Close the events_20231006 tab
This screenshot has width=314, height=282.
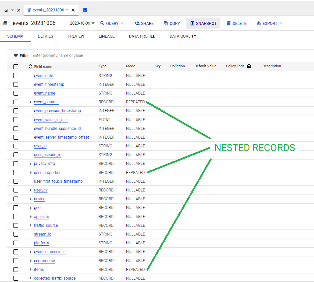(73, 10)
